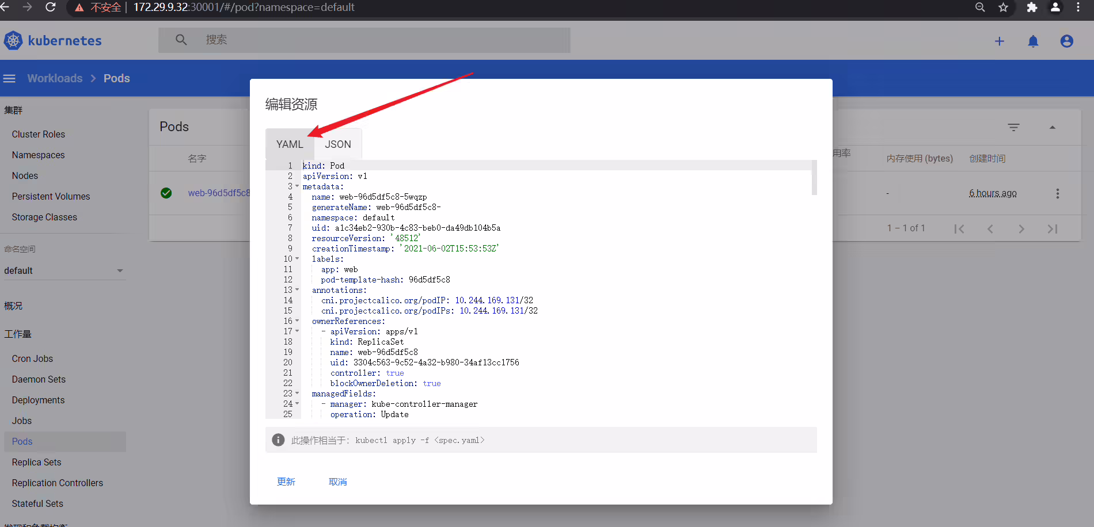This screenshot has height=527, width=1094.
Task: Click the Kubernetes logo icon
Action: pos(13,40)
